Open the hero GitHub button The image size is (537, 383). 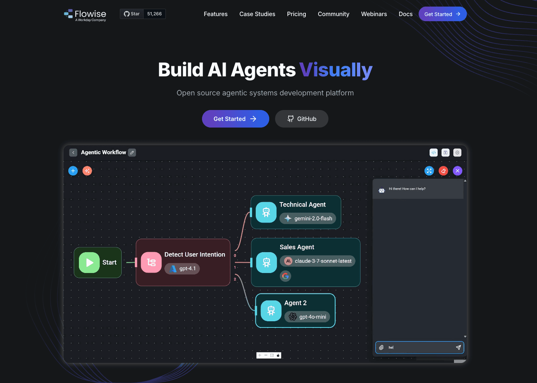tap(301, 119)
